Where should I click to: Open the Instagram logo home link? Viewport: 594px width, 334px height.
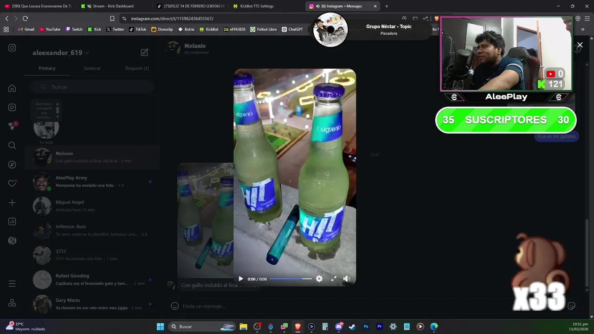[x=12, y=48]
